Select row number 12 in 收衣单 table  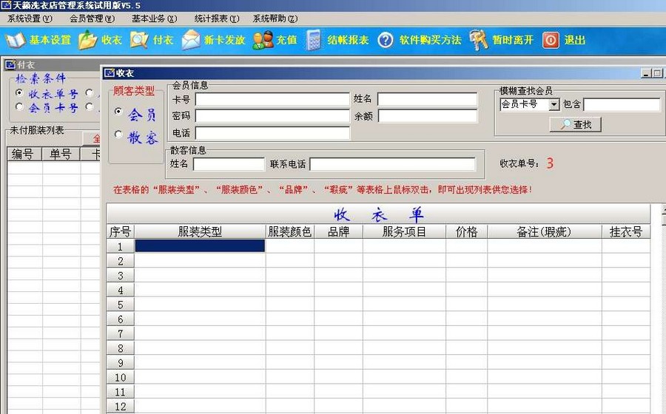(x=120, y=407)
